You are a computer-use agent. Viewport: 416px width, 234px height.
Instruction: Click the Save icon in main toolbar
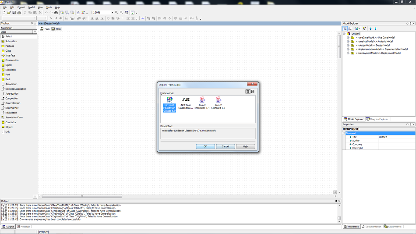tap(14, 13)
